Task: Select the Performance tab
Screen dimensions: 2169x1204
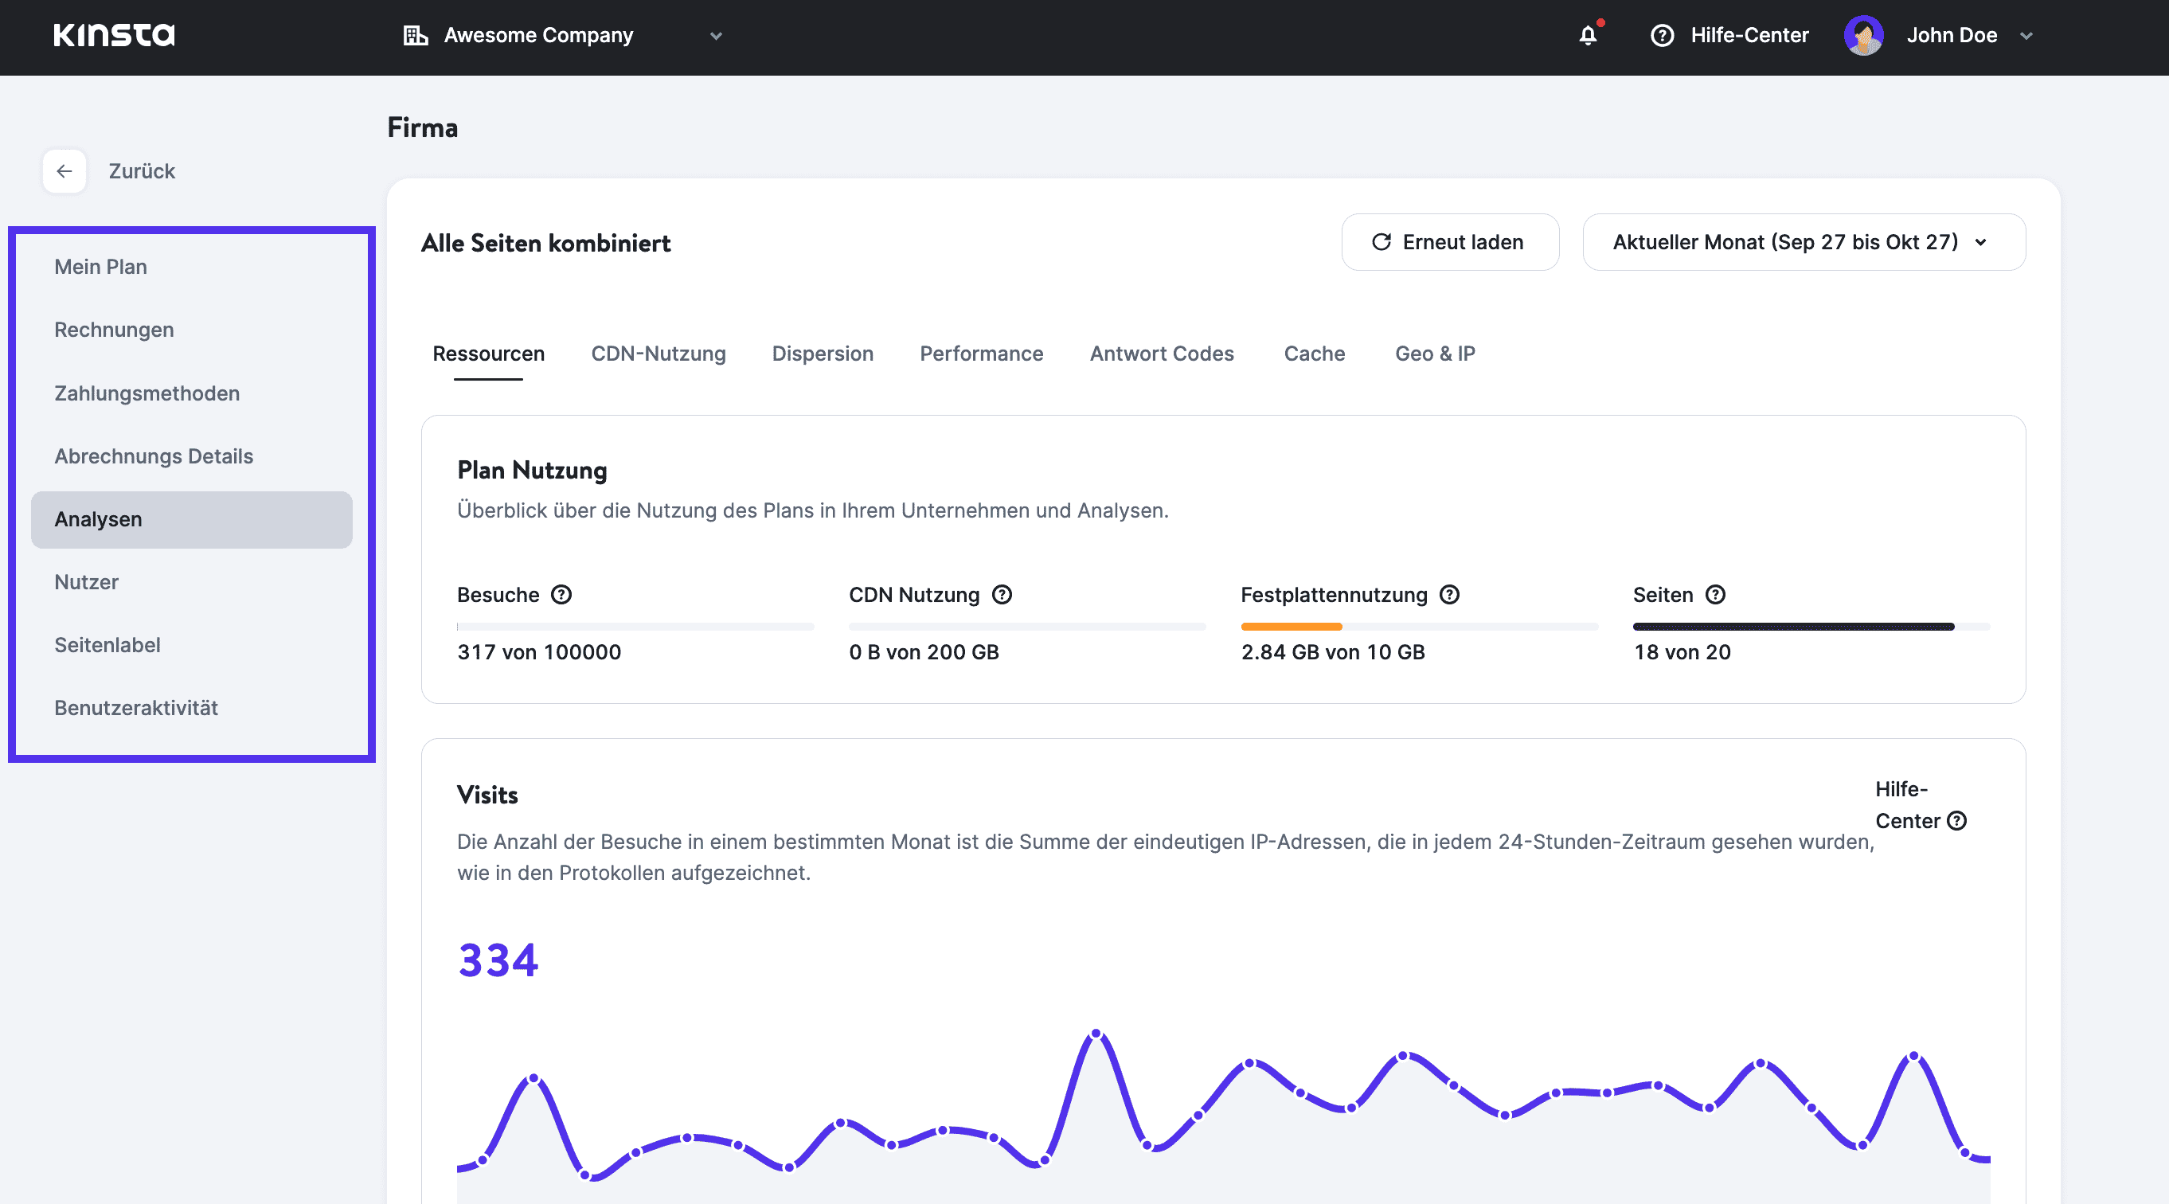Action: pos(982,353)
